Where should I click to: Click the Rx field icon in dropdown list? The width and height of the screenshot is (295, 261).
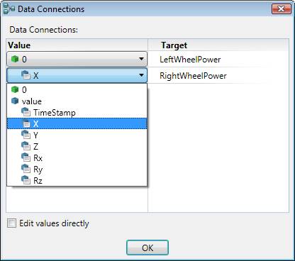[x=26, y=157]
